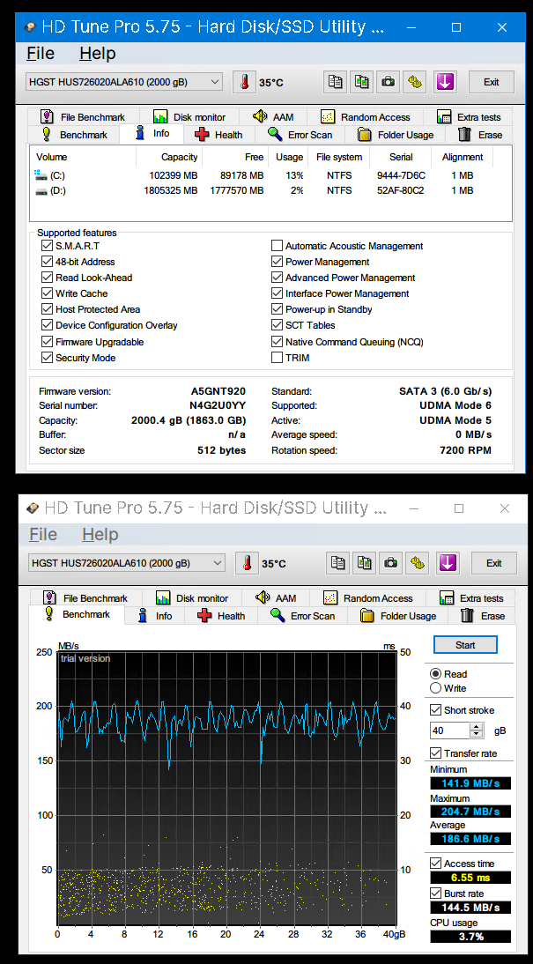Open Random Access tab in Benchmark graph window
533x964 pixels.
click(x=367, y=598)
